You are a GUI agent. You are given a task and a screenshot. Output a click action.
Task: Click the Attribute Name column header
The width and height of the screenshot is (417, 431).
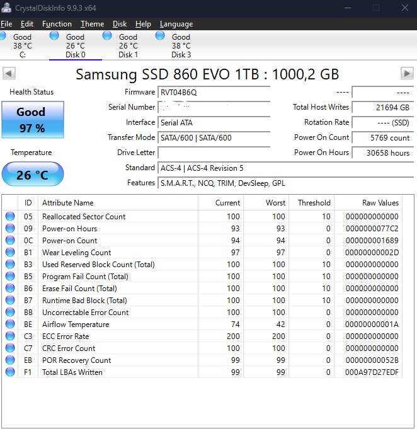click(x=118, y=202)
